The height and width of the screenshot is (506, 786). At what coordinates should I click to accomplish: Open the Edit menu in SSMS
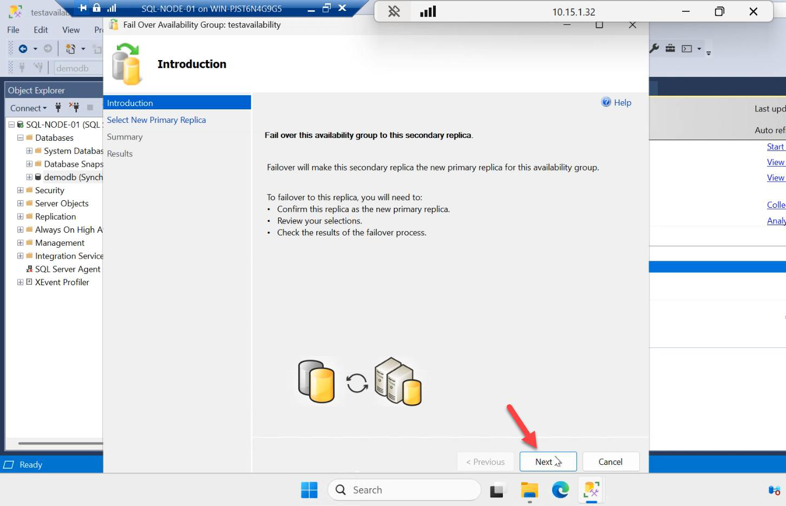[x=41, y=30]
